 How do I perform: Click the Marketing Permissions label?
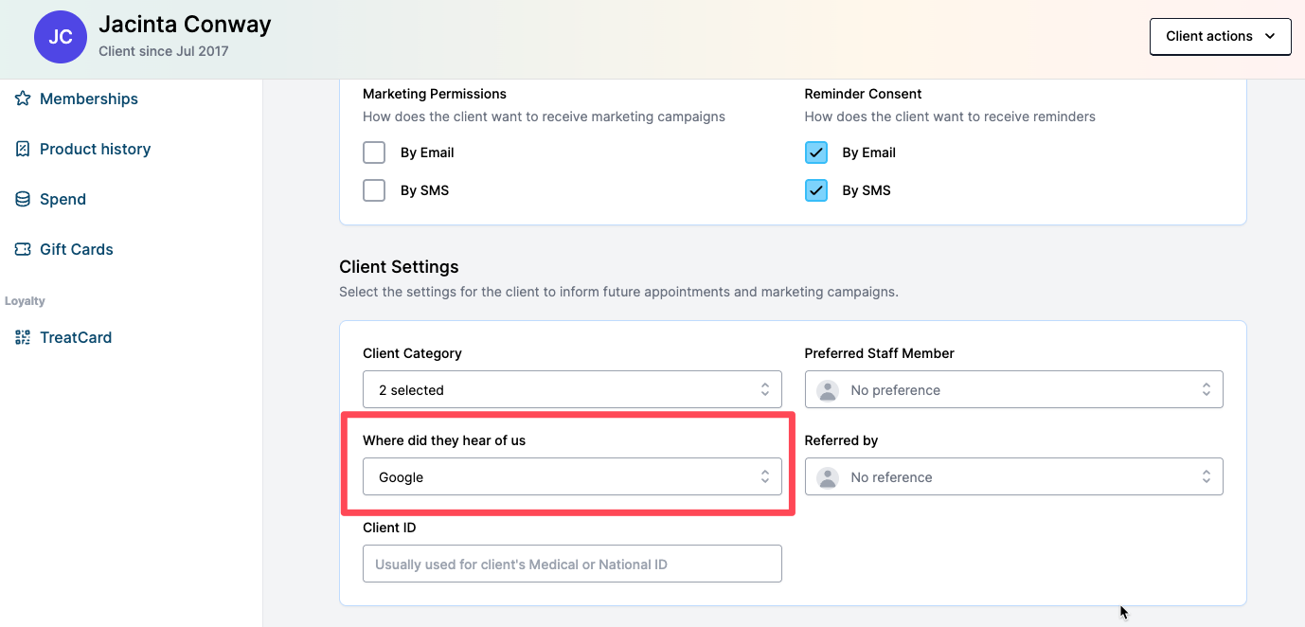[435, 94]
